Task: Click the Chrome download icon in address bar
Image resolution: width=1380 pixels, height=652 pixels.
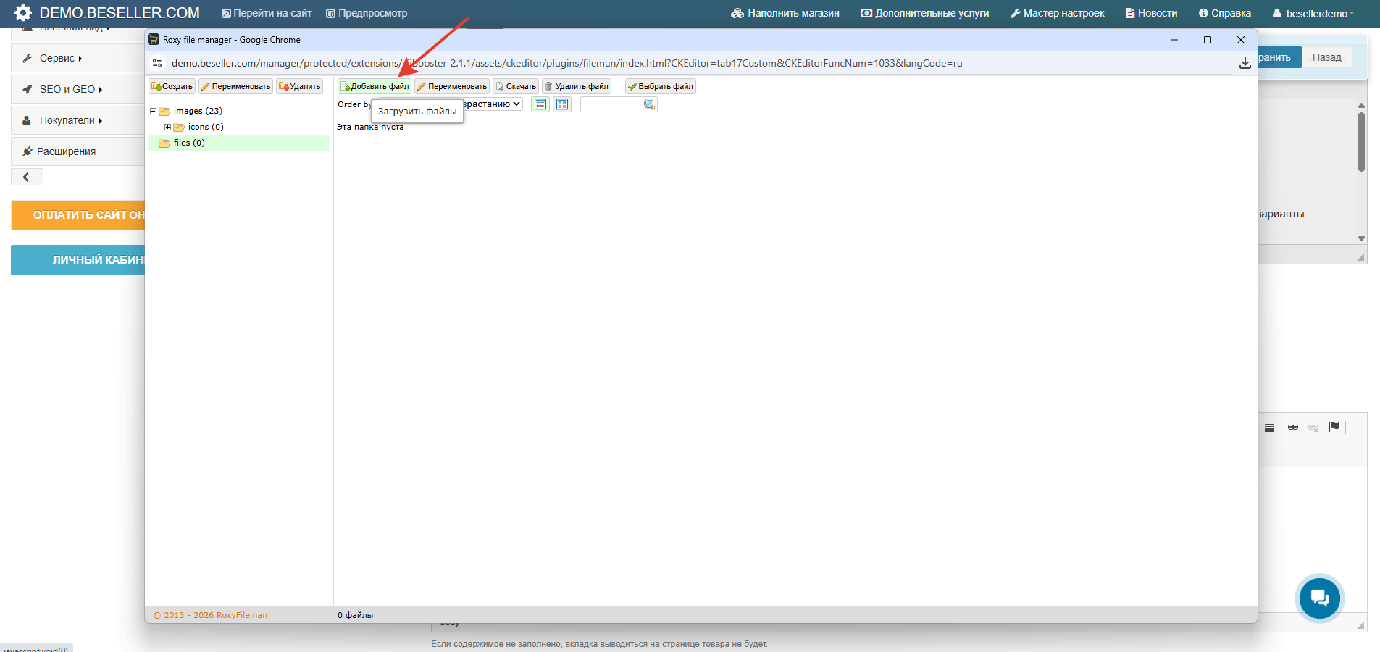Action: (1245, 63)
